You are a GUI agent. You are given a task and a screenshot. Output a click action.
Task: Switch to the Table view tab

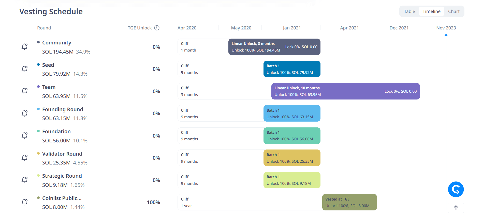[x=409, y=11]
